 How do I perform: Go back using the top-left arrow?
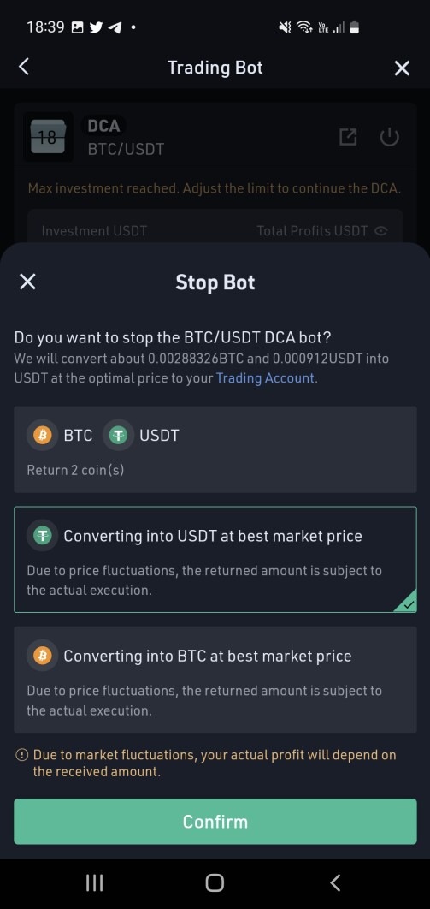coord(24,67)
